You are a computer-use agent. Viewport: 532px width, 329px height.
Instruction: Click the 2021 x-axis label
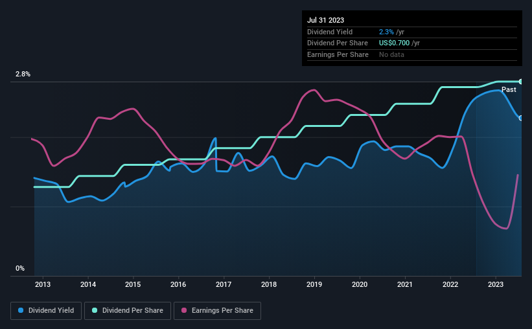[x=405, y=284]
